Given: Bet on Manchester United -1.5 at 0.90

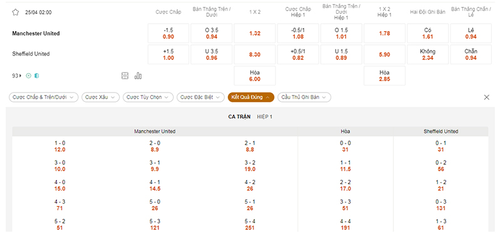Looking at the screenshot, I should pos(168,34).
